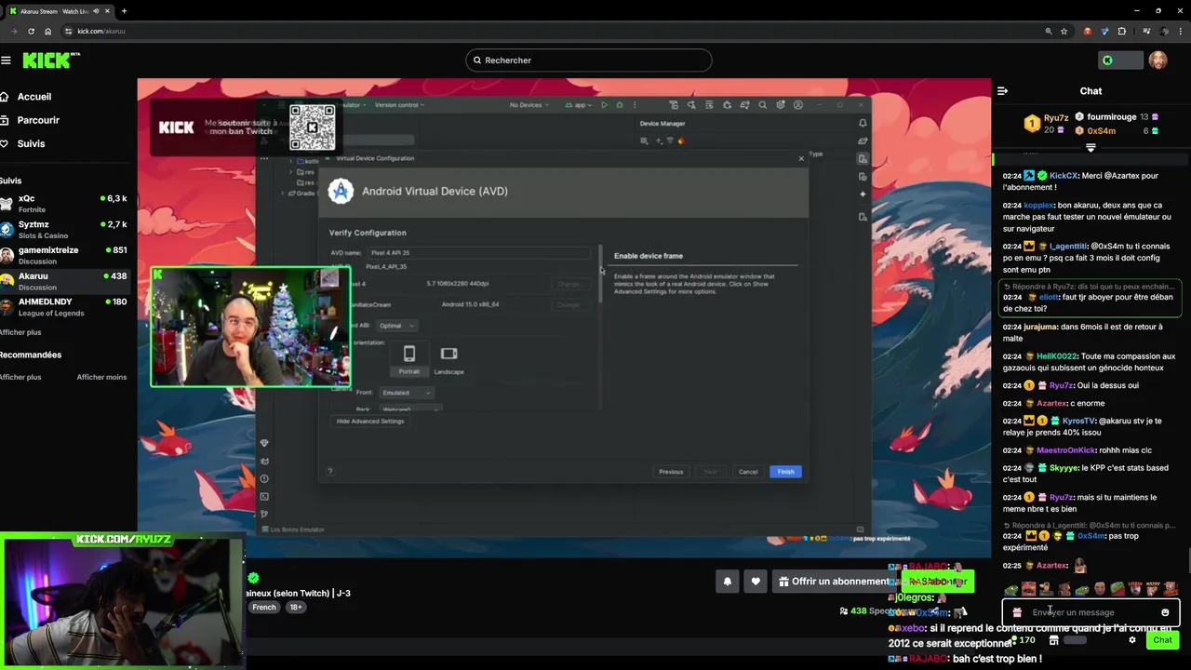Open user avatar menu top right

(x=1158, y=60)
